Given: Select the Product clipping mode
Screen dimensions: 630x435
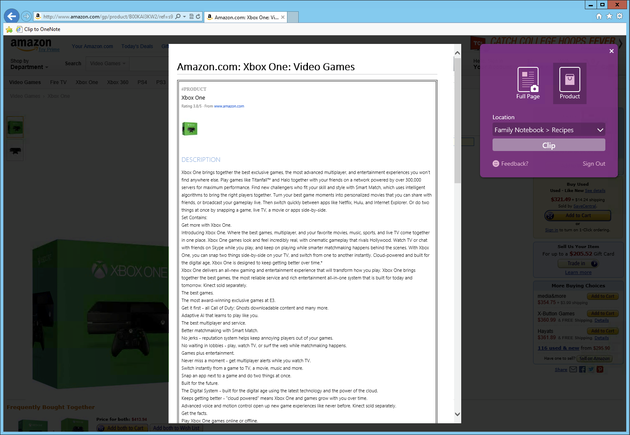Looking at the screenshot, I should (x=569, y=83).
